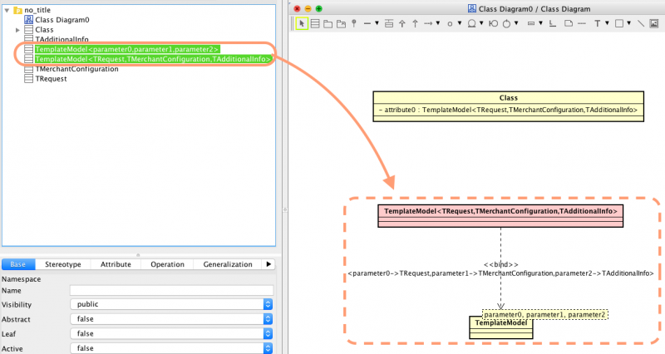This screenshot has width=665, height=354.
Task: Collapse the no_title project tree node
Action: [7, 10]
